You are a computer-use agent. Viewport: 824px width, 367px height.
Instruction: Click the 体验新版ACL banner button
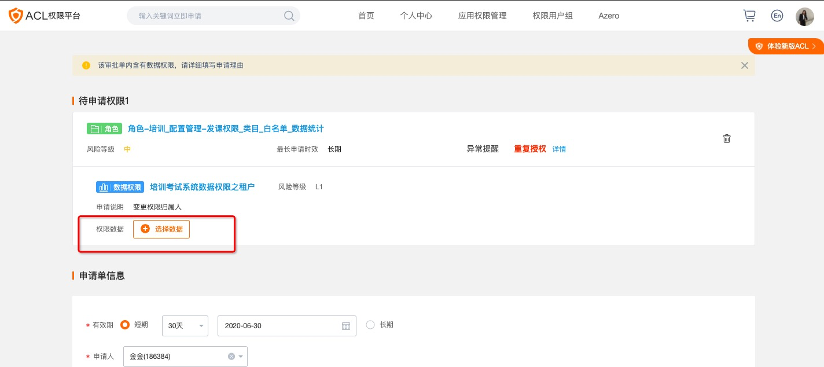coord(786,46)
